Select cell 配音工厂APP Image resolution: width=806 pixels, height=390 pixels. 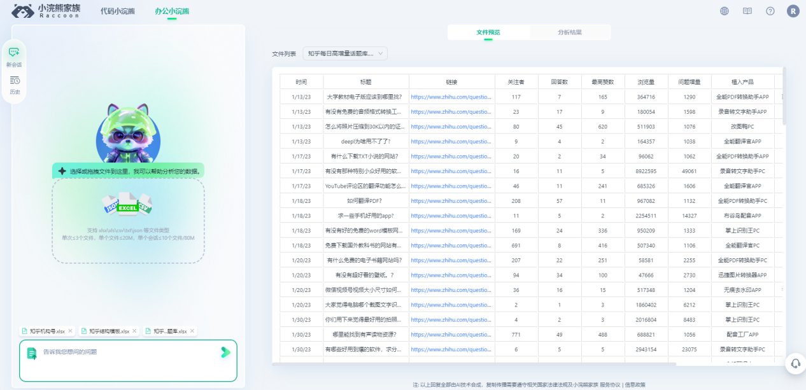[x=742, y=334]
